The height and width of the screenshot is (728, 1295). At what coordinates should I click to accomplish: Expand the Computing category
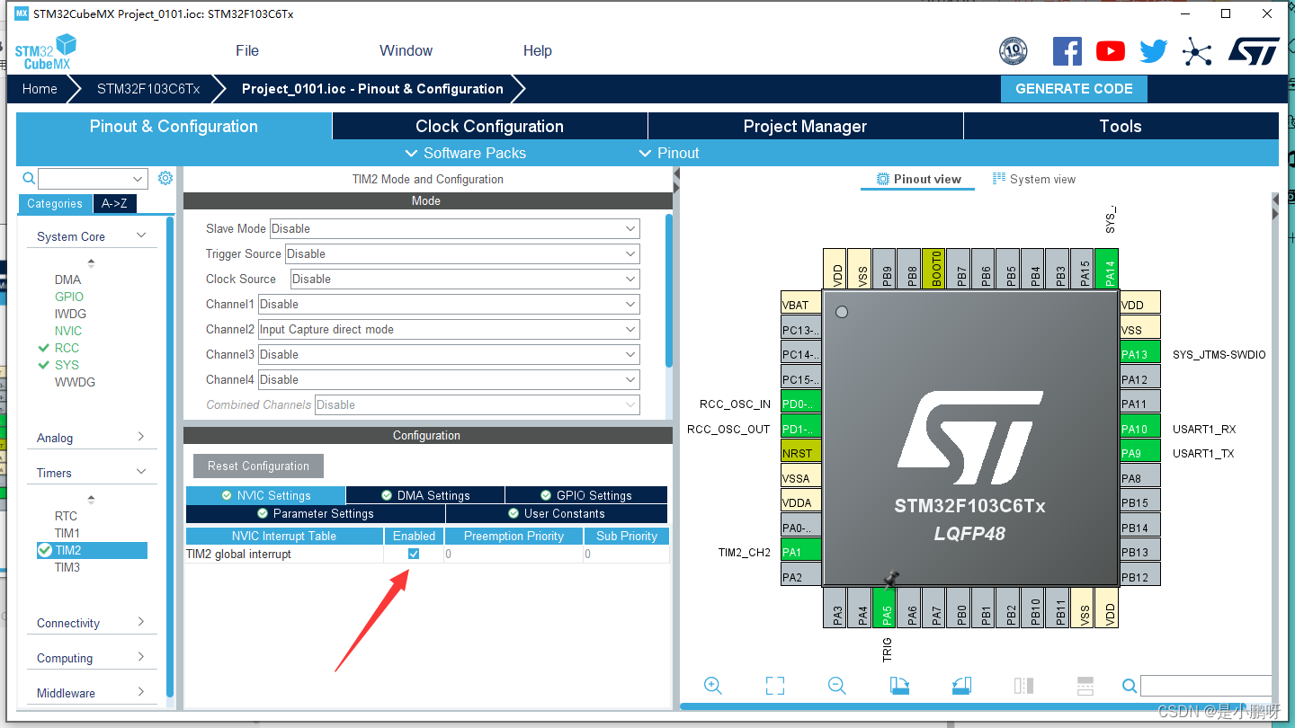click(x=91, y=658)
